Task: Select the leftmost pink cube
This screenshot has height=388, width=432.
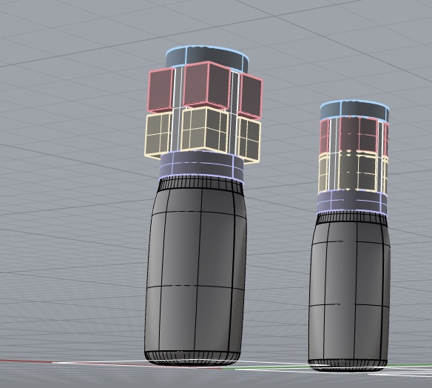Action: click(x=161, y=90)
